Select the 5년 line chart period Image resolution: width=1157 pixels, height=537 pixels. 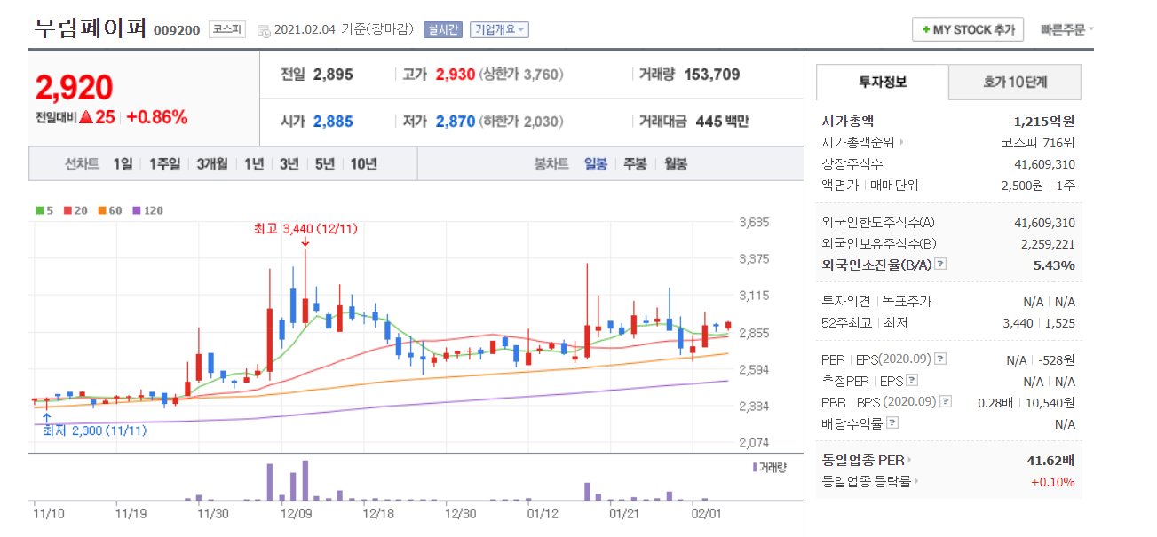pyautogui.click(x=324, y=164)
